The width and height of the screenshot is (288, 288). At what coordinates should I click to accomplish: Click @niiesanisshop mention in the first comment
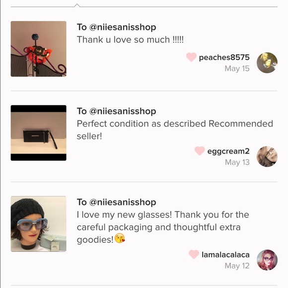tap(123, 27)
